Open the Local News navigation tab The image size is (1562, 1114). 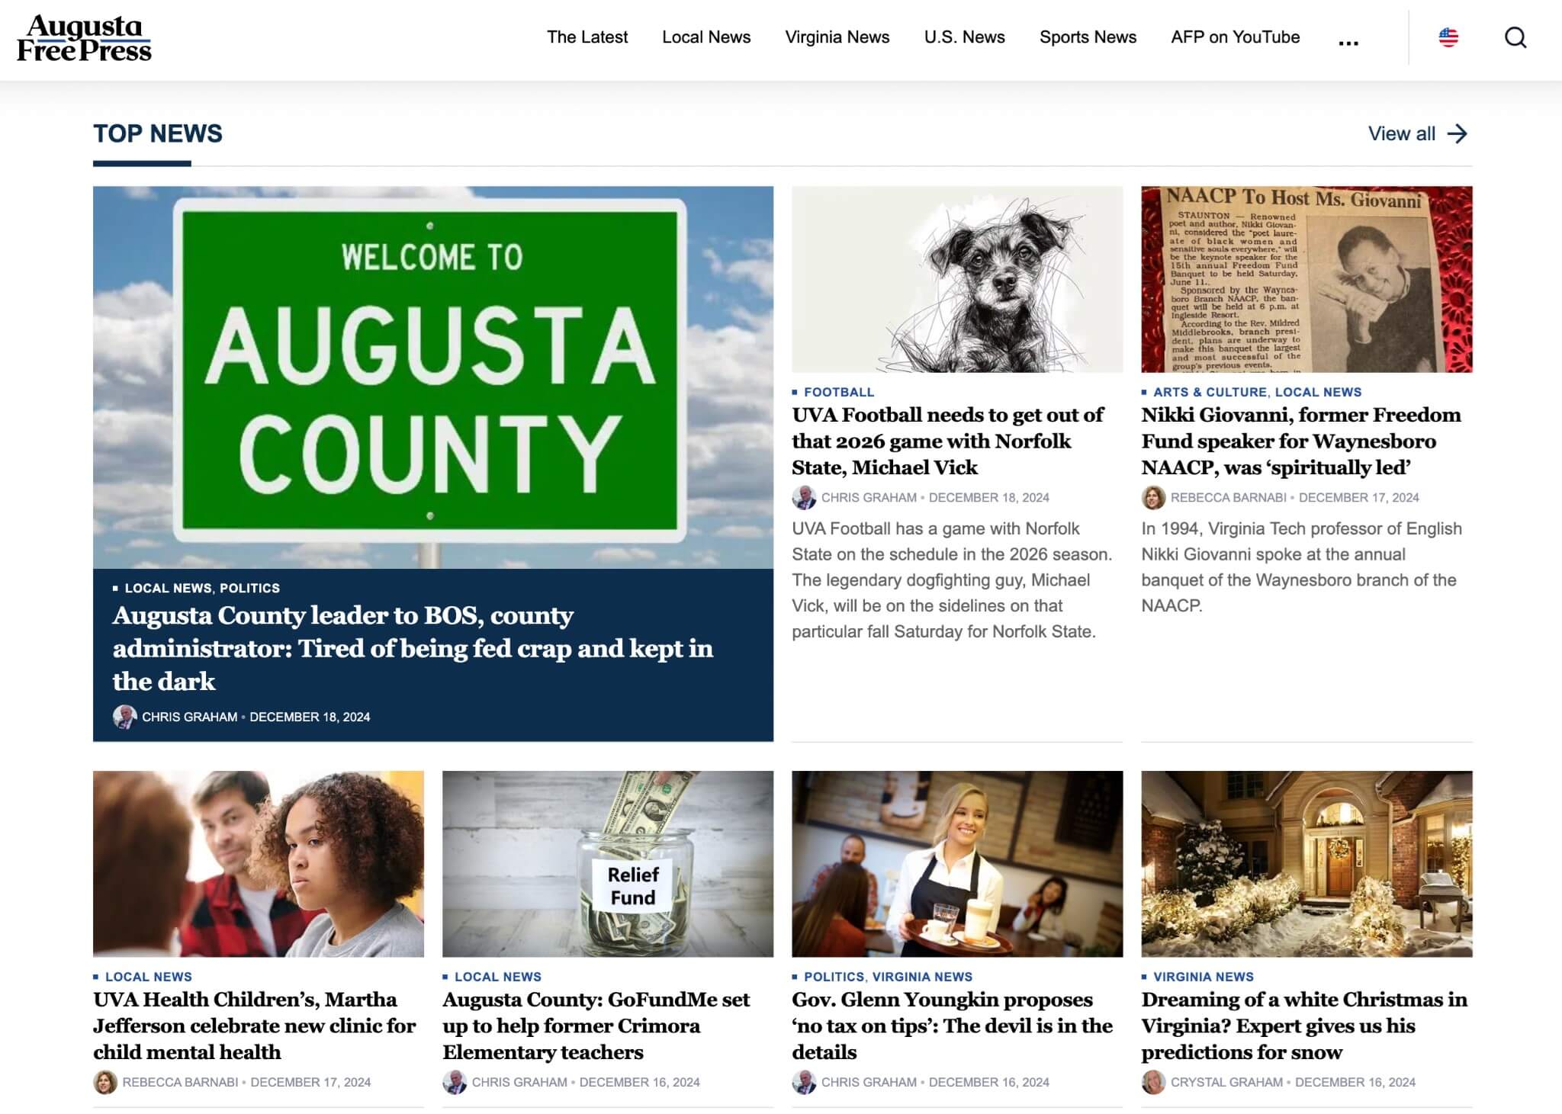(x=705, y=36)
